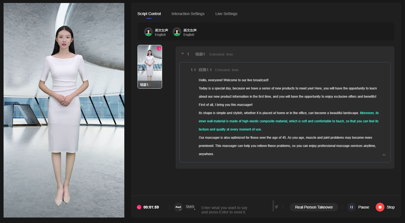This screenshot has width=405, height=223.
Task: Open the Live Settings tab
Action: [226, 14]
